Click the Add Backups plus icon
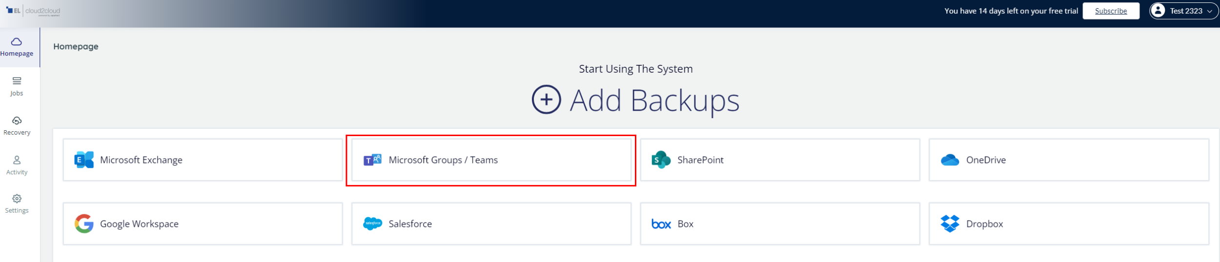The height and width of the screenshot is (262, 1220). [546, 100]
